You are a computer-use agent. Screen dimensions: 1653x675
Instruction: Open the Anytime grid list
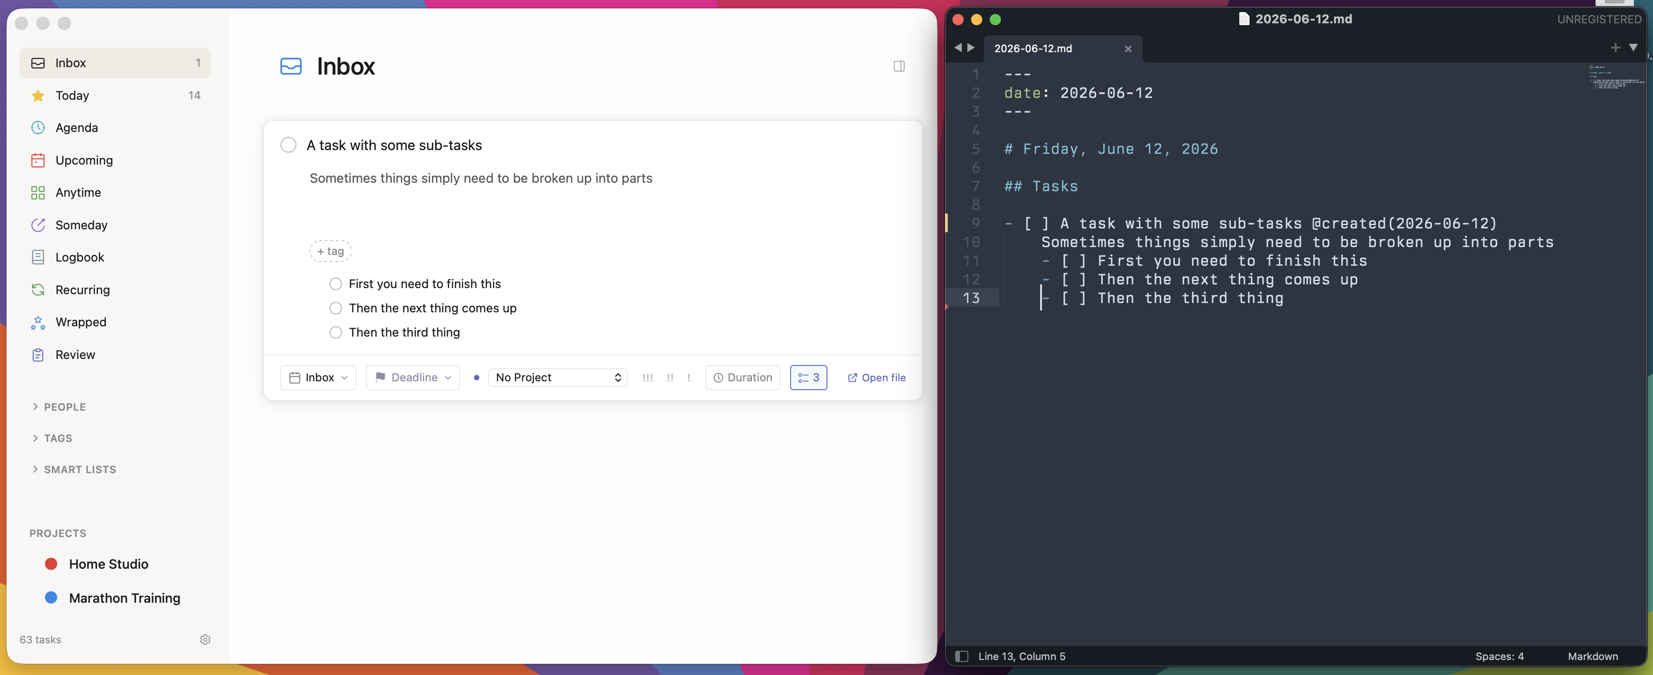[x=115, y=193]
